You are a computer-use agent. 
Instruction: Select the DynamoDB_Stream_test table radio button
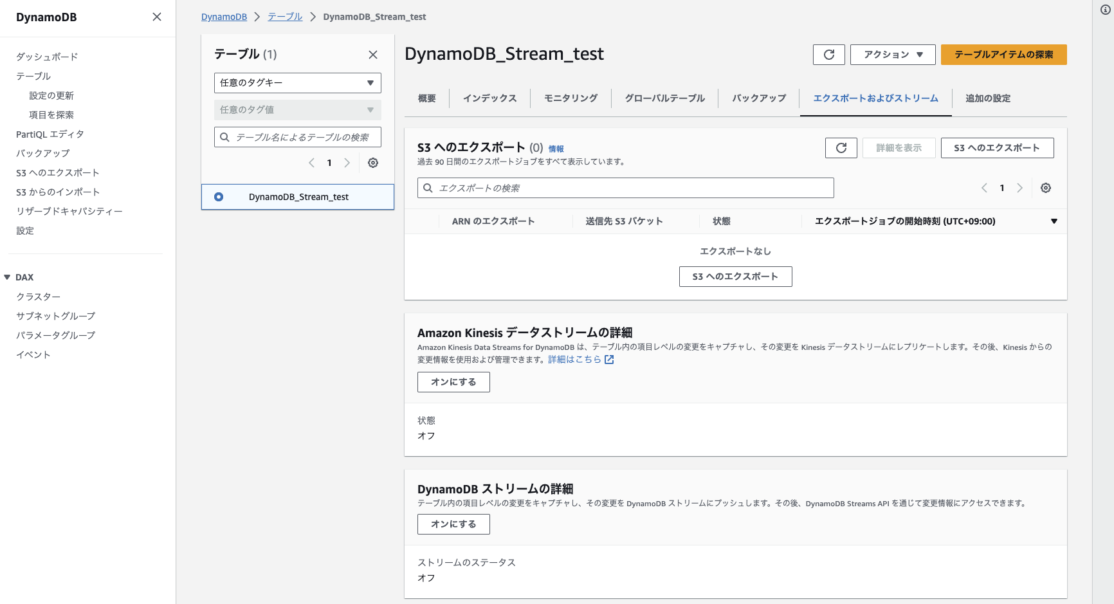tap(219, 196)
